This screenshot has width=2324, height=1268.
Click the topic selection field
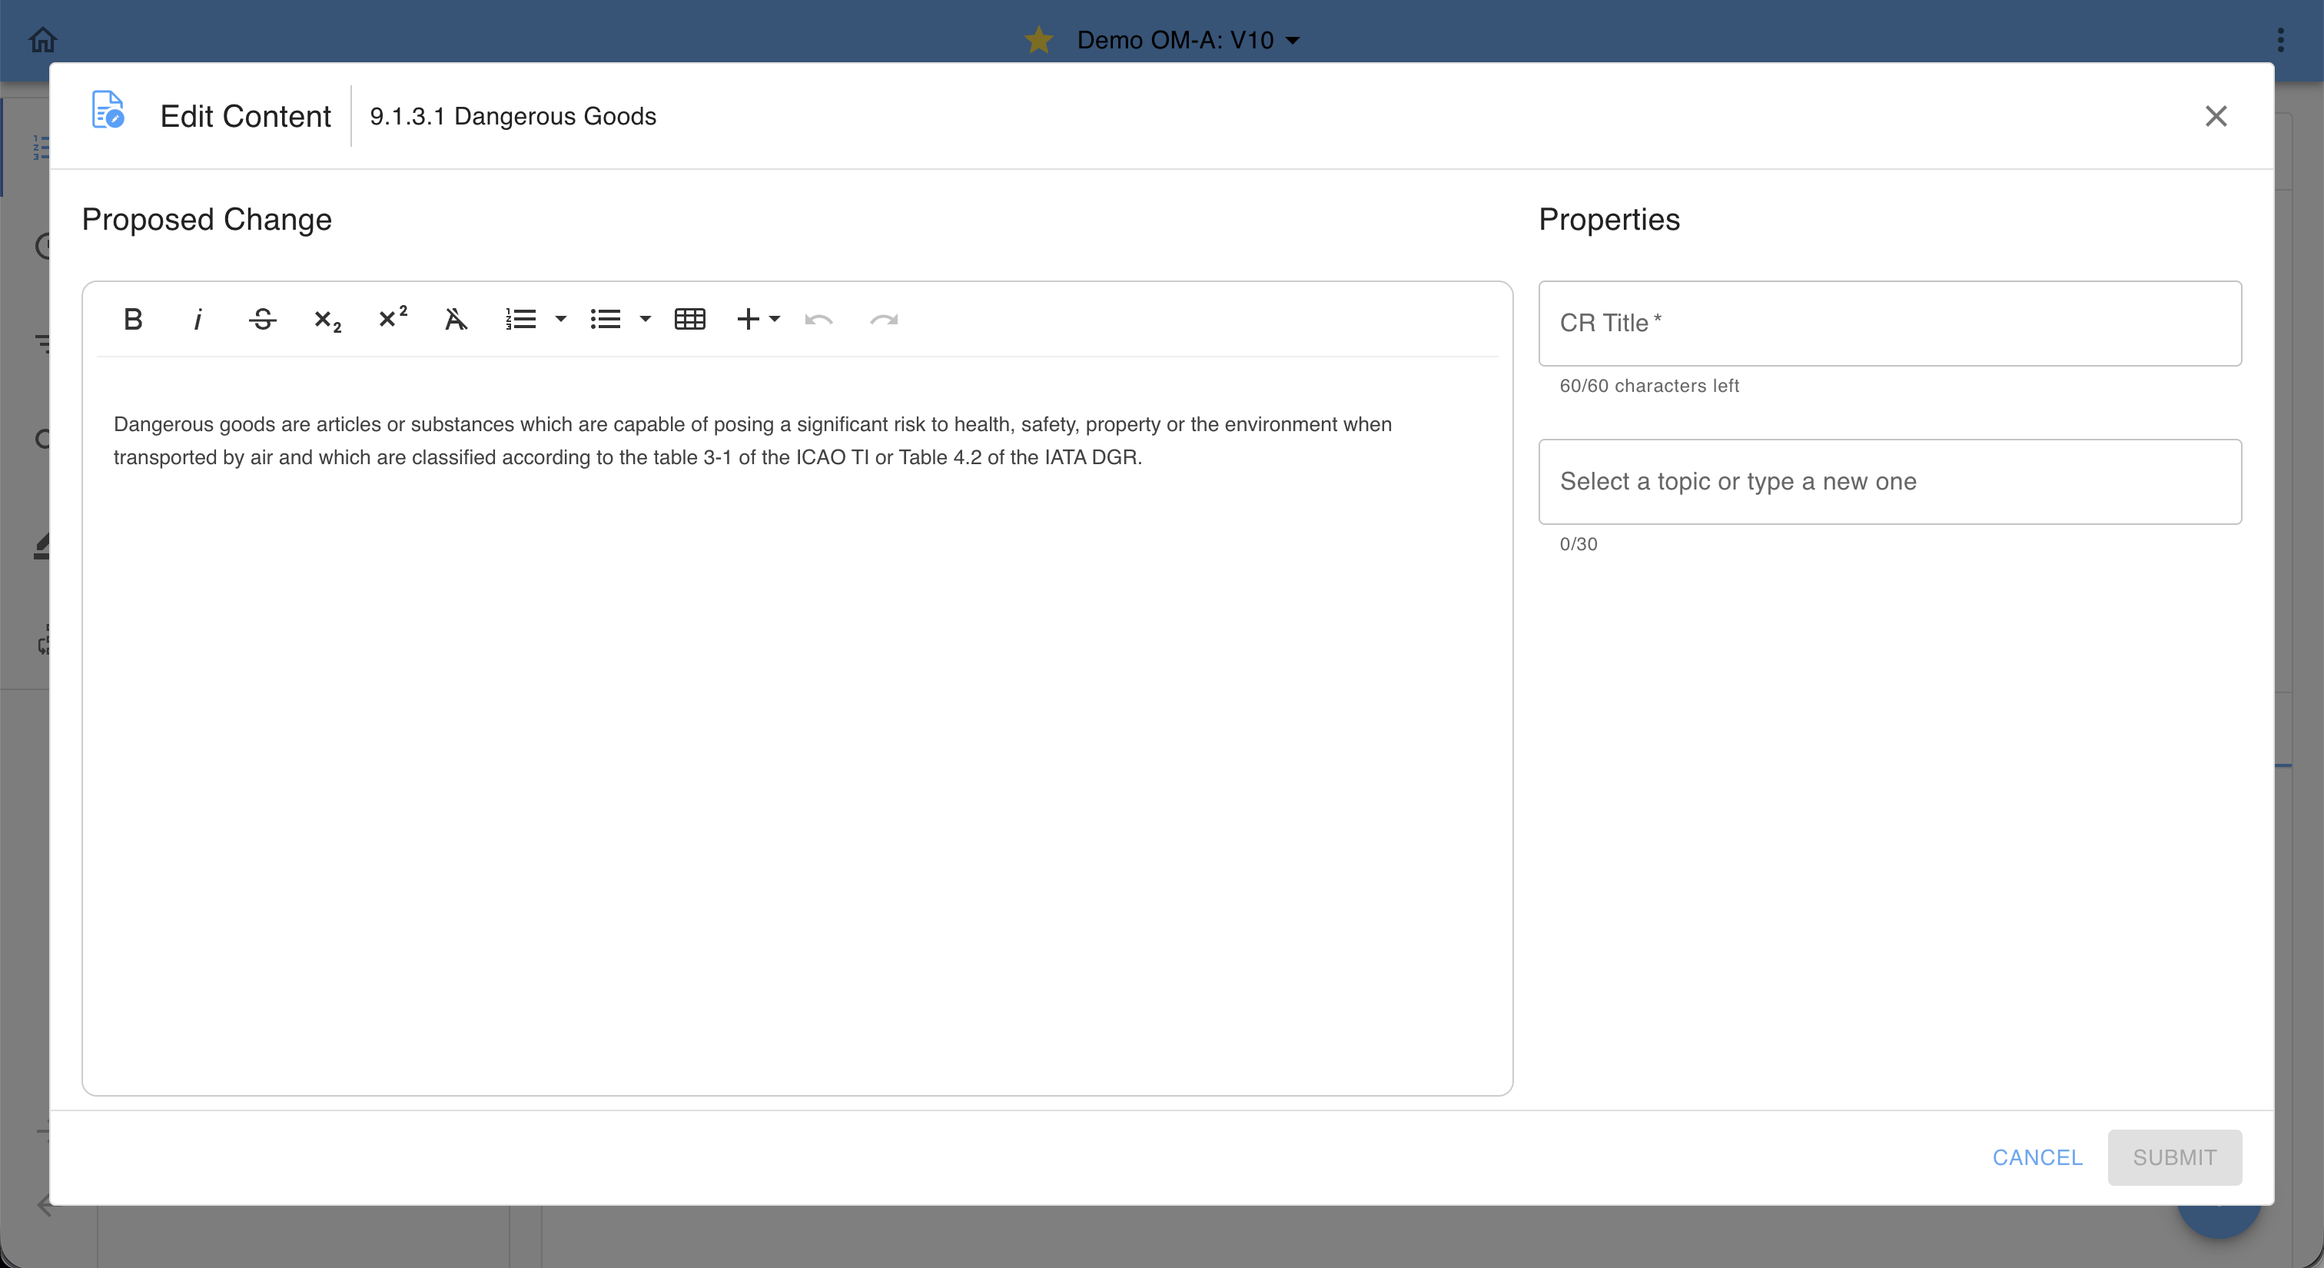coord(1889,482)
